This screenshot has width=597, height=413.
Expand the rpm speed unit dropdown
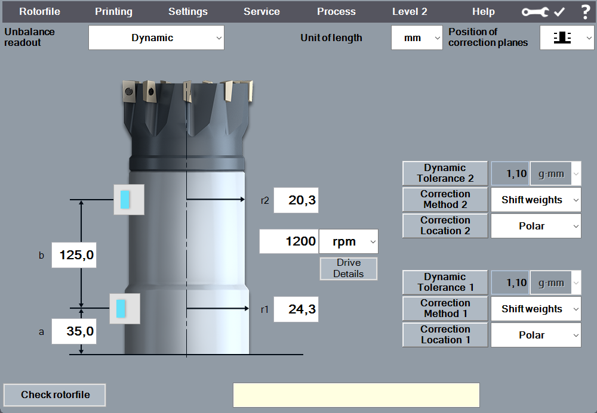pos(349,241)
